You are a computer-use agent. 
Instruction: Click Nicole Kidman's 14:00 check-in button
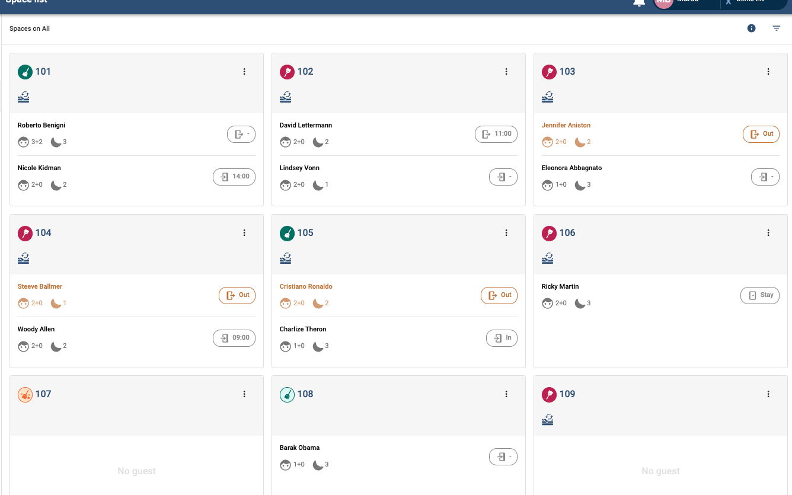(x=234, y=177)
